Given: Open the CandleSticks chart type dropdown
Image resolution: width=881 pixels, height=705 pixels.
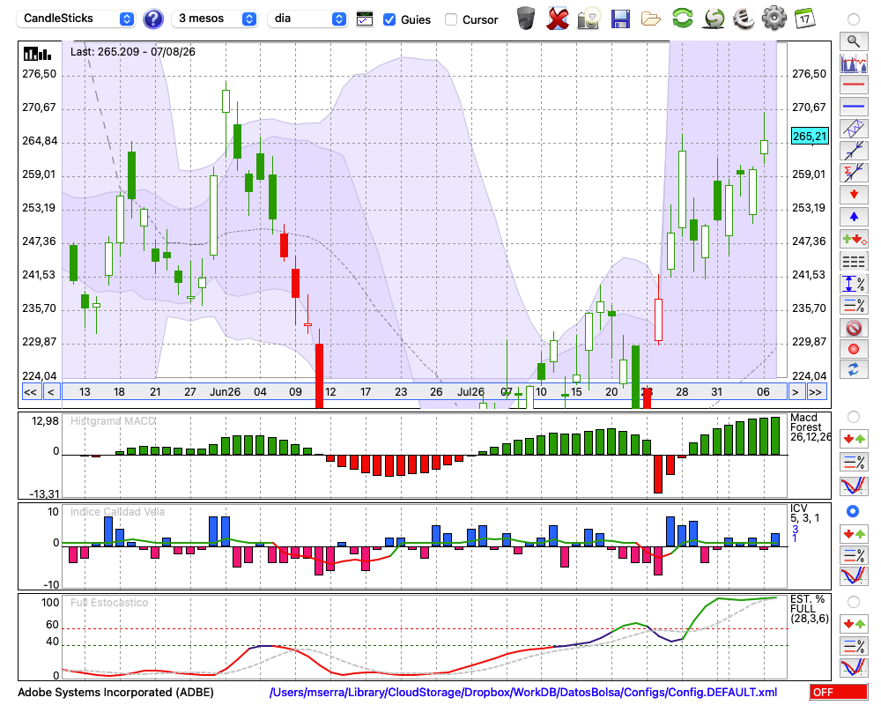Looking at the screenshot, I should [x=76, y=19].
